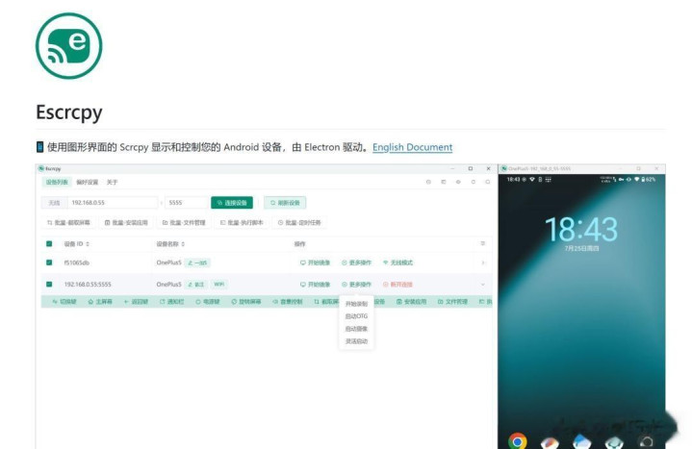Click the 电源键 power control
The width and height of the screenshot is (692, 449).
[208, 302]
